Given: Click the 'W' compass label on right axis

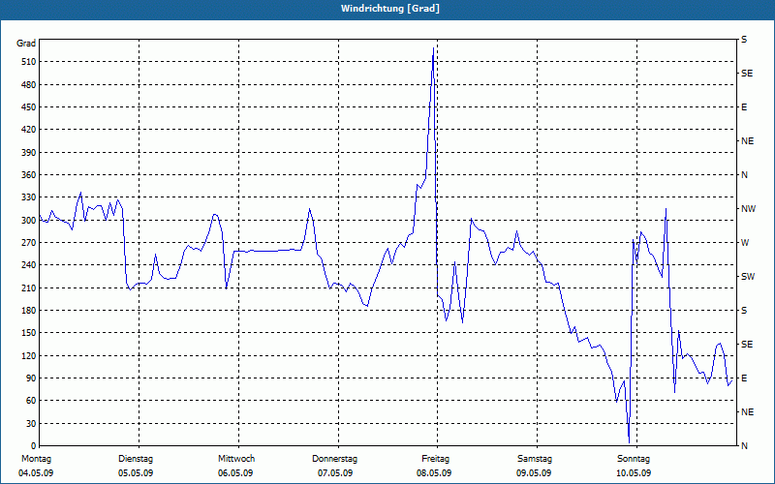Looking at the screenshot, I should [745, 243].
